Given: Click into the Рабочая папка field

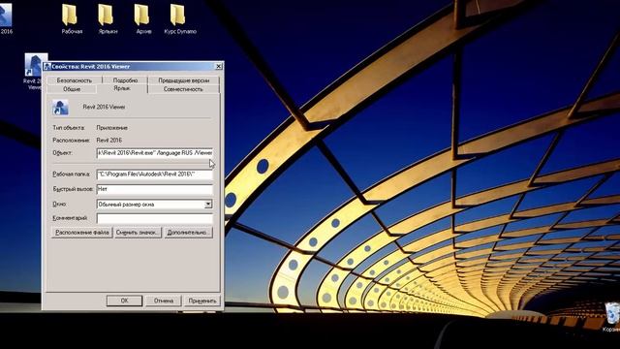Looking at the screenshot, I should pyautogui.click(x=155, y=174).
